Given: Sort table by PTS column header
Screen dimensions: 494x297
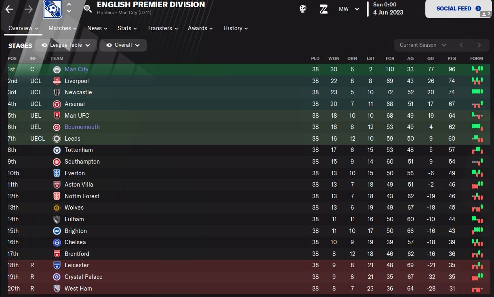Looking at the screenshot, I should 452,58.
